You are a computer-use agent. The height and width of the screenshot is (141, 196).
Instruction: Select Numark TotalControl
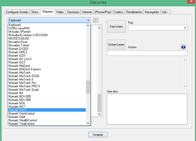pos(47,124)
